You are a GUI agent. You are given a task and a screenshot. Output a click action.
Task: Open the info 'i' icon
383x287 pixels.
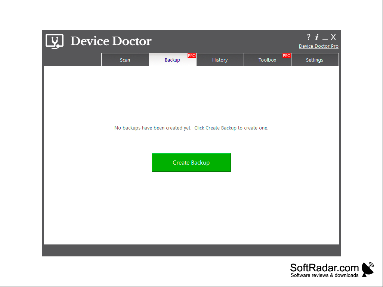click(317, 37)
